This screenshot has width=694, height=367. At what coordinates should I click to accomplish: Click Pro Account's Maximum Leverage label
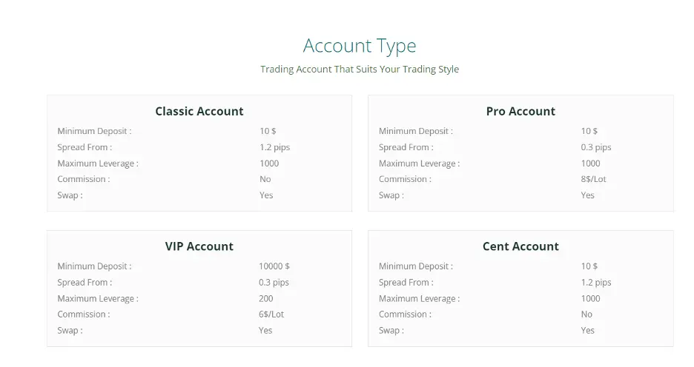pos(419,164)
